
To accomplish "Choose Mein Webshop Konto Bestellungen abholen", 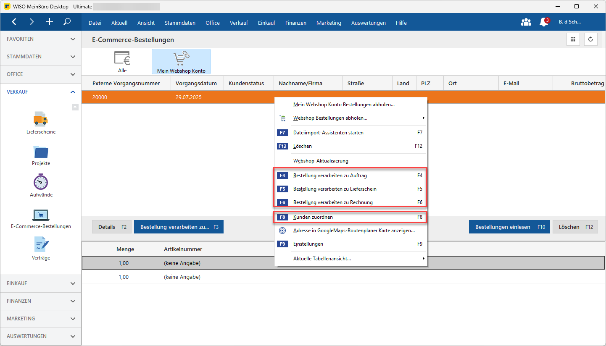I will pos(351,105).
